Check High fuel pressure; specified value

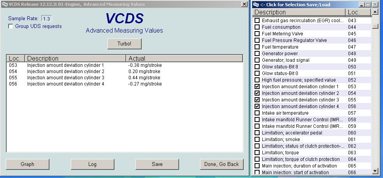257,80
